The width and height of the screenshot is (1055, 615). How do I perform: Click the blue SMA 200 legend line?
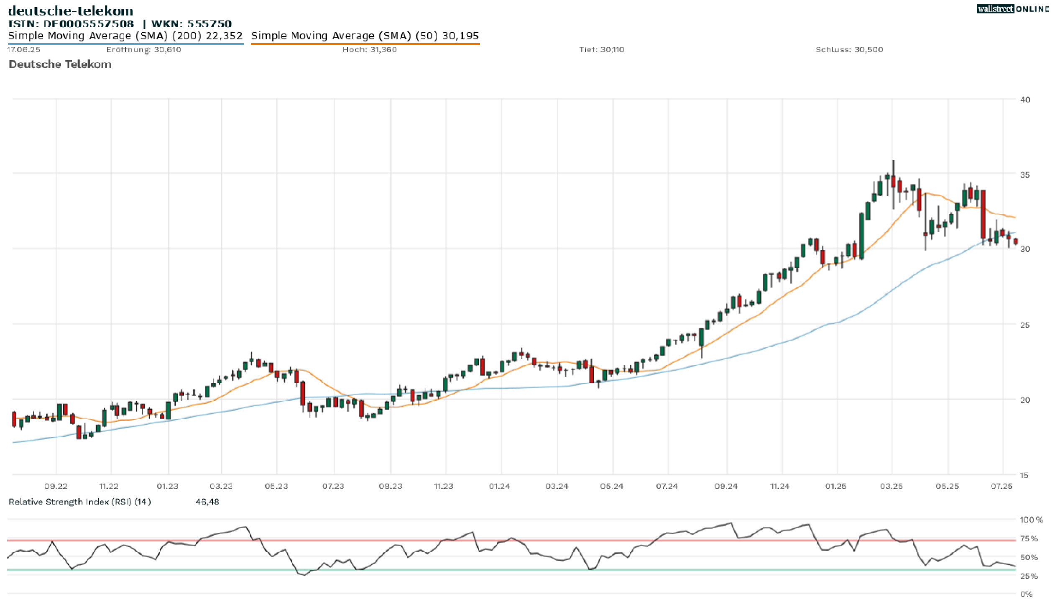point(125,44)
